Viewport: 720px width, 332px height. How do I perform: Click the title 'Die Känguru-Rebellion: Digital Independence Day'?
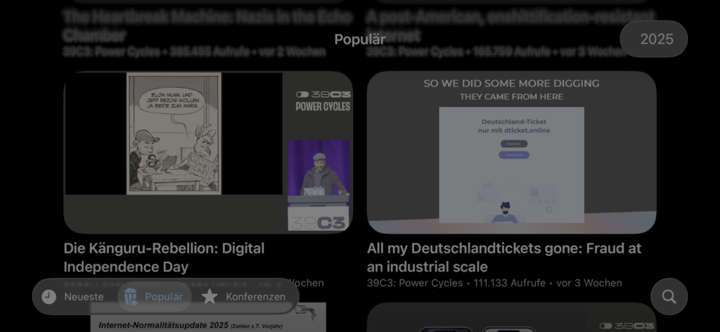[x=164, y=257]
